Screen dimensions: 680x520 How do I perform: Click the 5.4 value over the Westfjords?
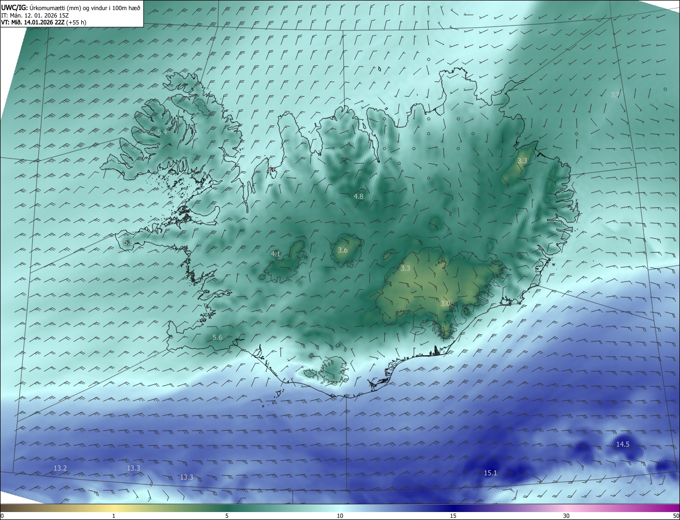coord(163,131)
